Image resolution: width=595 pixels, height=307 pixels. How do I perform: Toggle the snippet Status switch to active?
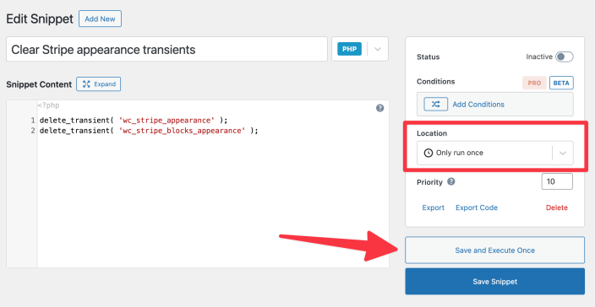[565, 57]
